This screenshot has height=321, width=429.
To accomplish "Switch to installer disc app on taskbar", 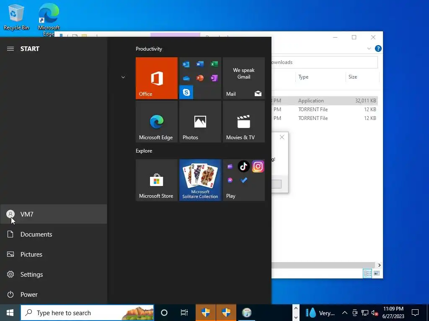I will click(246, 313).
